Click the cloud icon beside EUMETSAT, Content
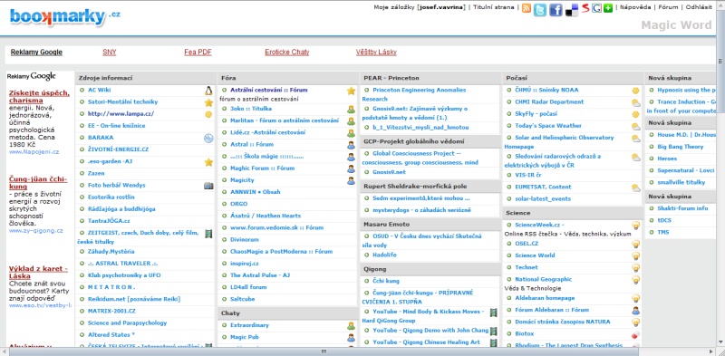 (x=636, y=188)
